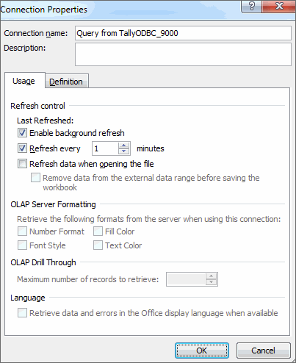
Task: Confirm with the OK button
Action: coord(202,351)
